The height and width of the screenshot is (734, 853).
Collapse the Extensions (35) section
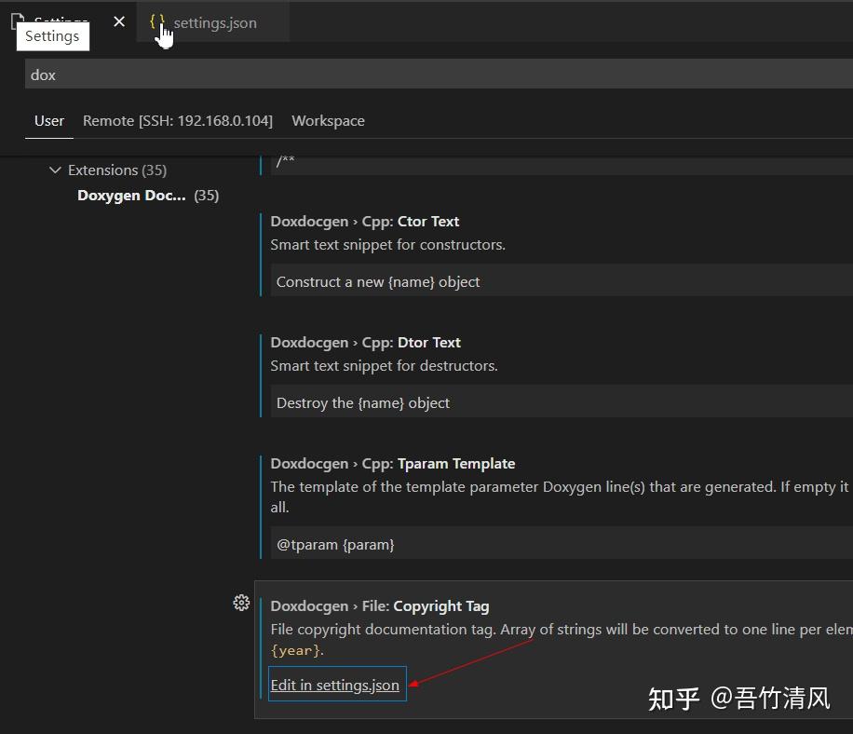tap(56, 170)
